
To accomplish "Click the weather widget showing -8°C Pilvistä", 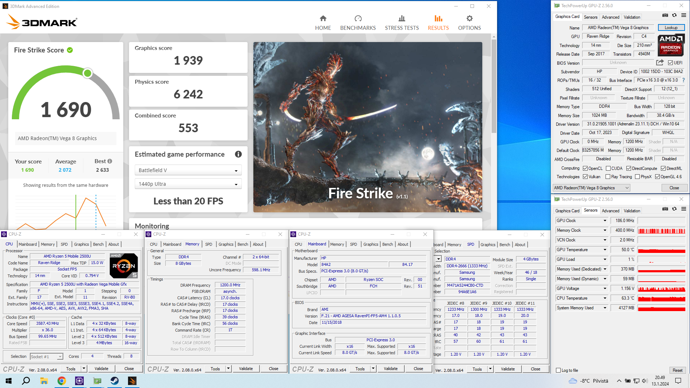I will tap(588, 381).
